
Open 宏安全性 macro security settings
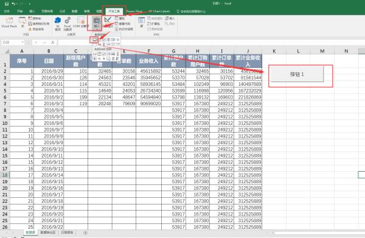36,29
